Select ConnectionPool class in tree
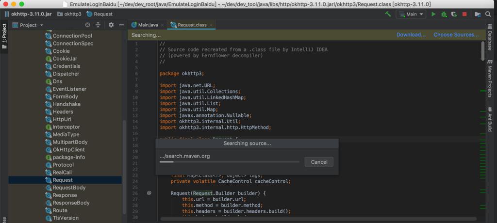The height and width of the screenshot is (223, 497). (69, 36)
